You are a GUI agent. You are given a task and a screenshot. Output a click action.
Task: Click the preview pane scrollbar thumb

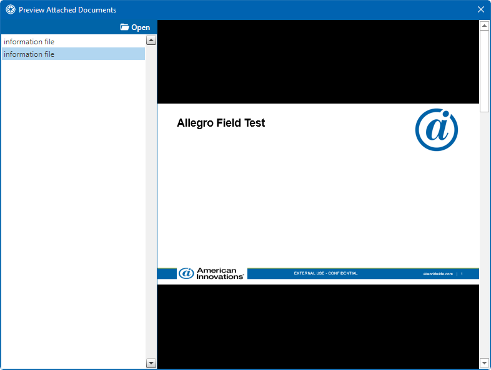pos(484,71)
